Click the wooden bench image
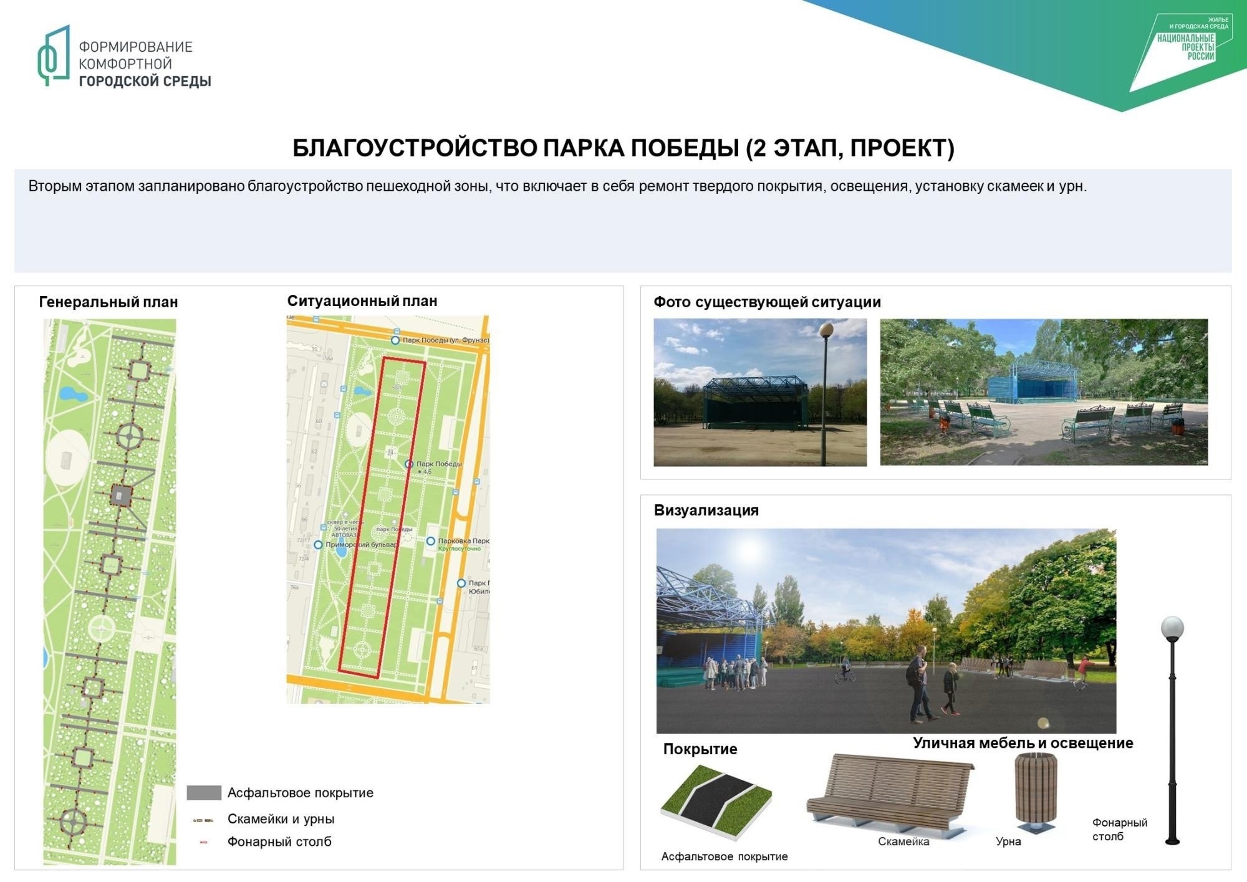1247x882 pixels. (890, 795)
